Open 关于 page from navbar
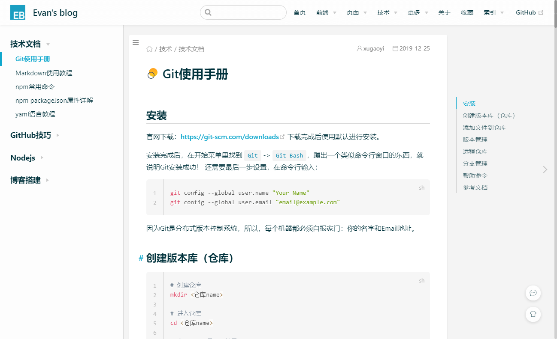The width and height of the screenshot is (557, 339). tap(444, 12)
